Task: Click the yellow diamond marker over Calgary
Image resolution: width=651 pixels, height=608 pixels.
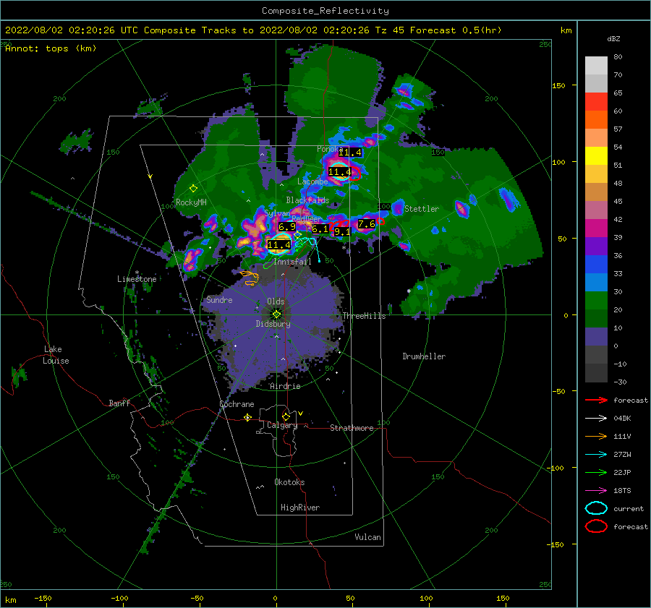Action: tap(286, 416)
